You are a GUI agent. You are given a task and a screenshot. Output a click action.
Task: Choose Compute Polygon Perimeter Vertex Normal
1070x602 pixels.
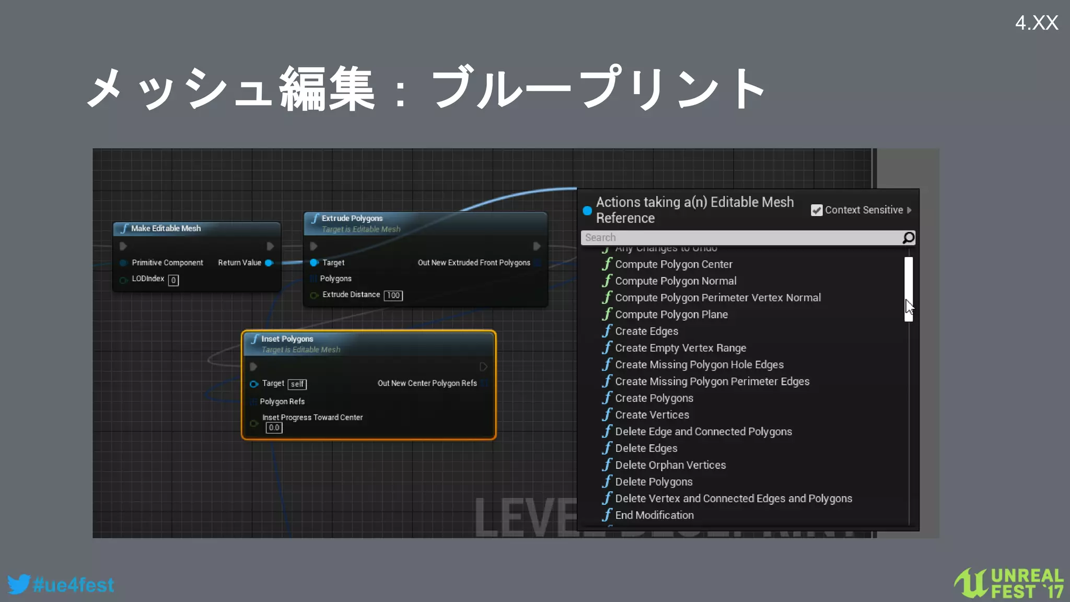(718, 298)
